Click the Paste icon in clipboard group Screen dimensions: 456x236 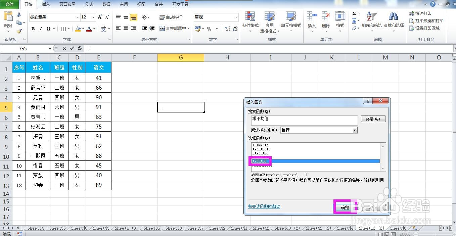tap(8, 17)
